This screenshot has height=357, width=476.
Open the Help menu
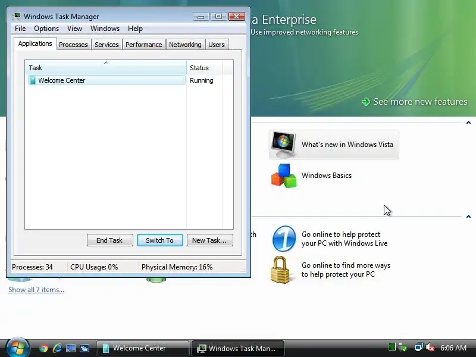click(x=135, y=29)
